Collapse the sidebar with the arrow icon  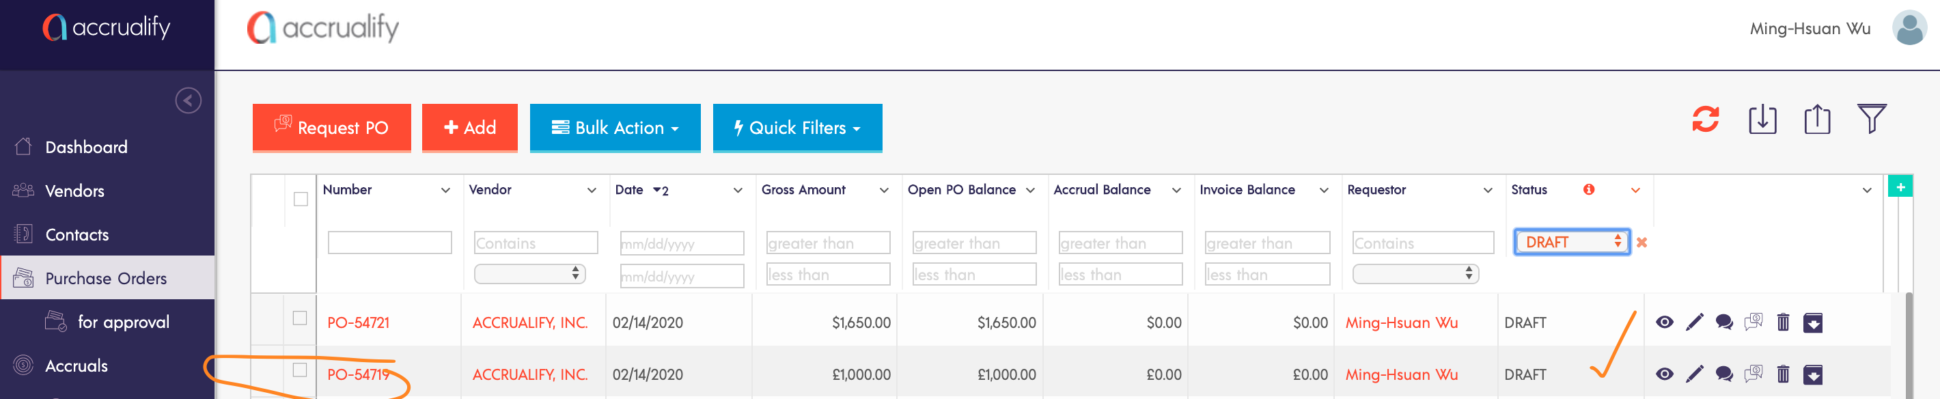189,100
